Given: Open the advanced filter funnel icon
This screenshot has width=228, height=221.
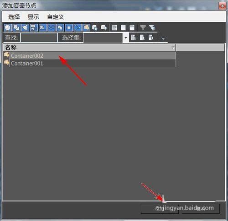Looking at the screenshot, I should pyautogui.click(x=152, y=28).
